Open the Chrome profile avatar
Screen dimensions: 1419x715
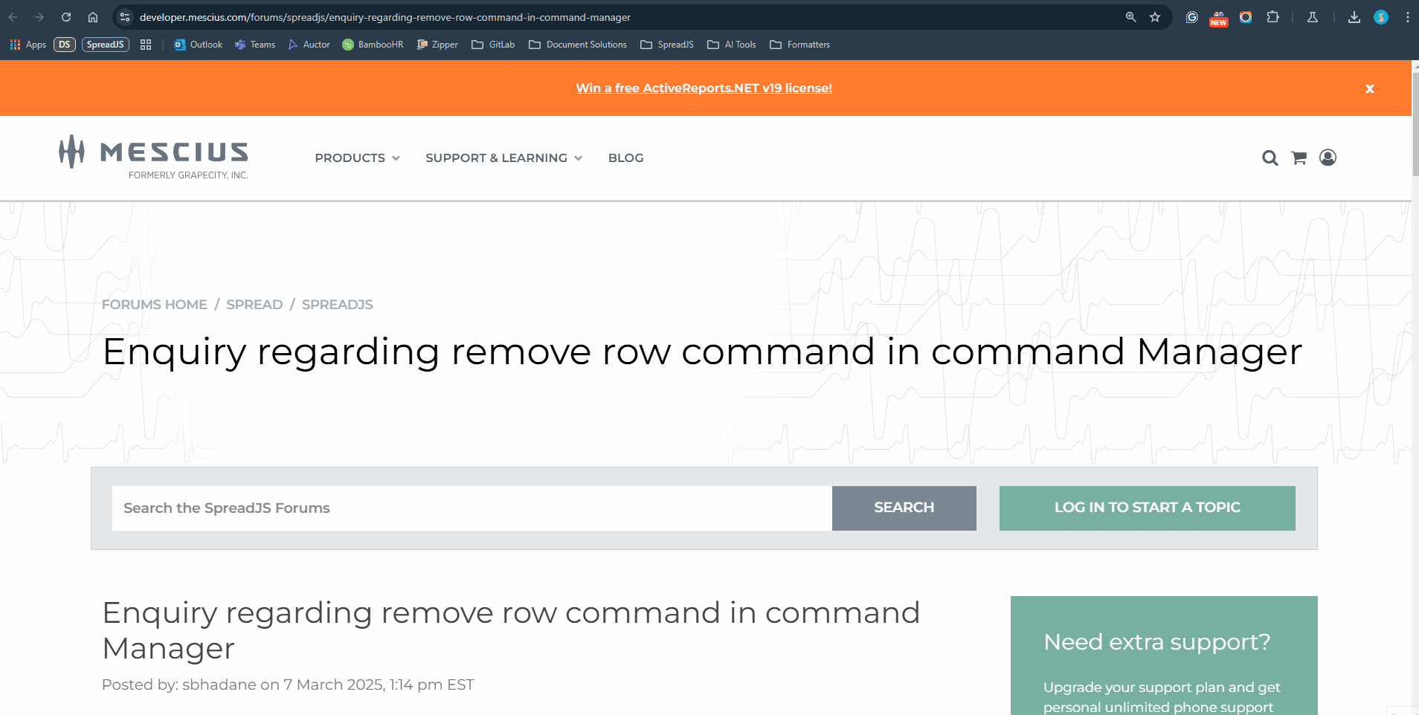1381,17
